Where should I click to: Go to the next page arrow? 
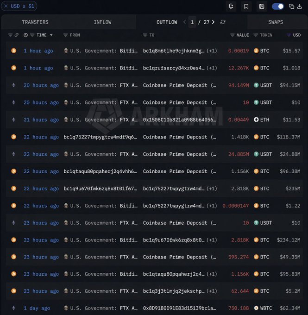[213, 22]
